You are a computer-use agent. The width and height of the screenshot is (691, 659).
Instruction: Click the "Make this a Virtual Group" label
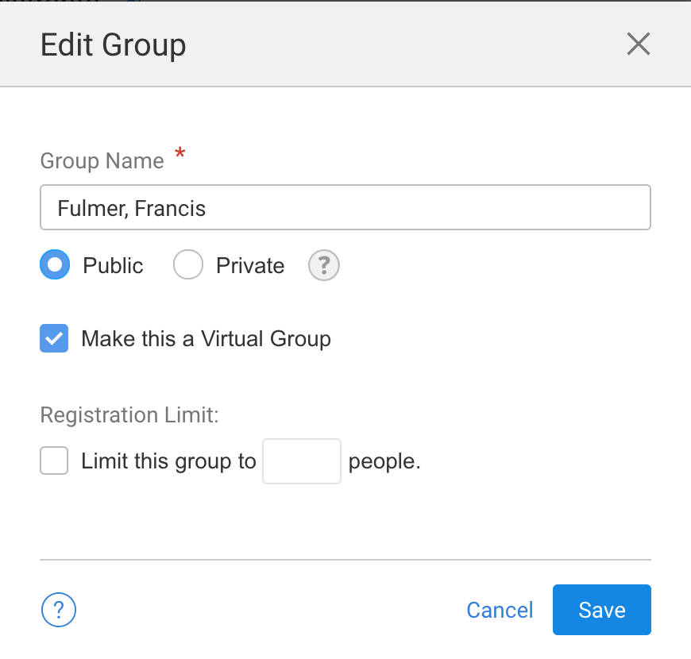coord(206,339)
